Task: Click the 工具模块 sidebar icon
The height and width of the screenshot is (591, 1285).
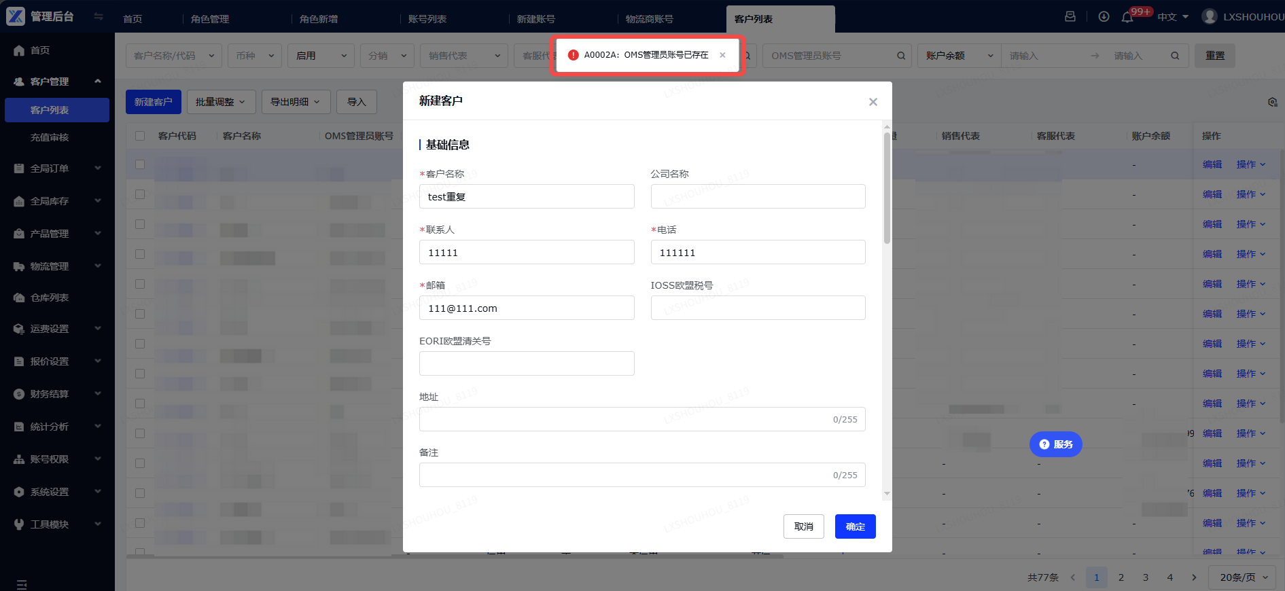Action: [19, 524]
